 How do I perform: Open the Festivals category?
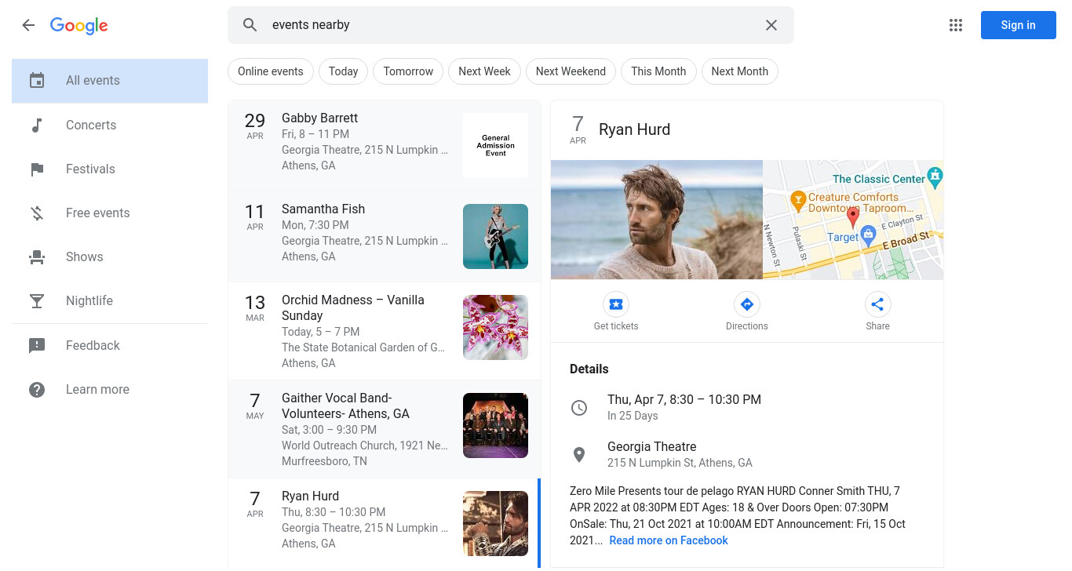(110, 169)
